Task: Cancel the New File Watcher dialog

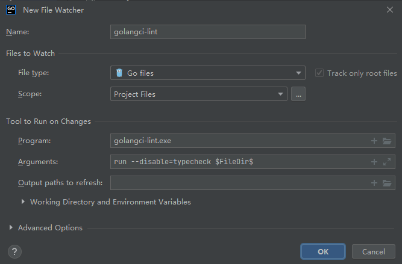Action: [x=373, y=251]
